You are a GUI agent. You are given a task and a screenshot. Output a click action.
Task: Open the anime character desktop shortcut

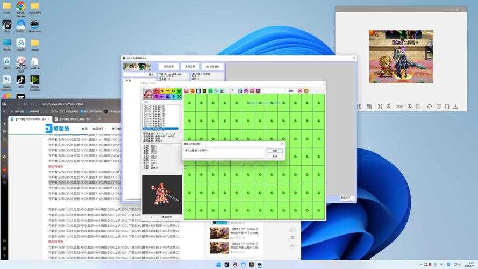(21, 64)
